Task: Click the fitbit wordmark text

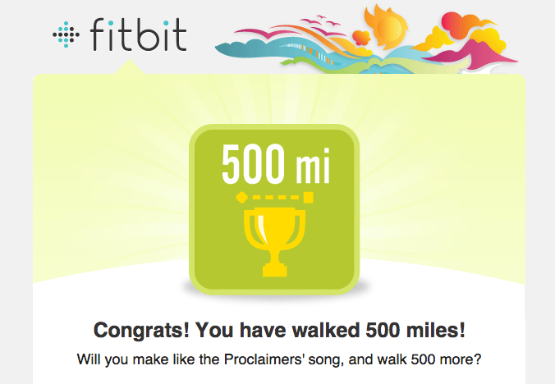Action: click(x=138, y=34)
